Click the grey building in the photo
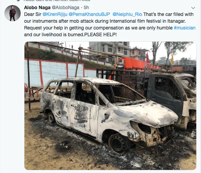This screenshot has height=173, width=201. 109,51
